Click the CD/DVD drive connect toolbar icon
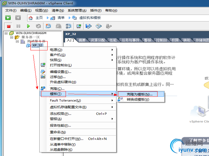The height and width of the screenshot is (156, 209). [98, 26]
